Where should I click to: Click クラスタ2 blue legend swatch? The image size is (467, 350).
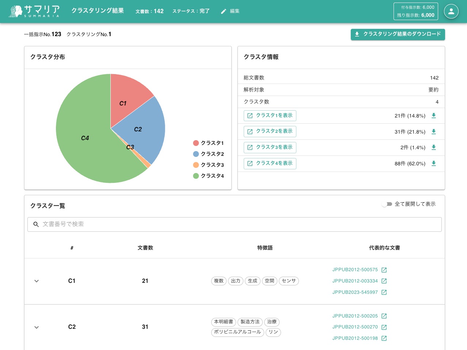pyautogui.click(x=196, y=154)
